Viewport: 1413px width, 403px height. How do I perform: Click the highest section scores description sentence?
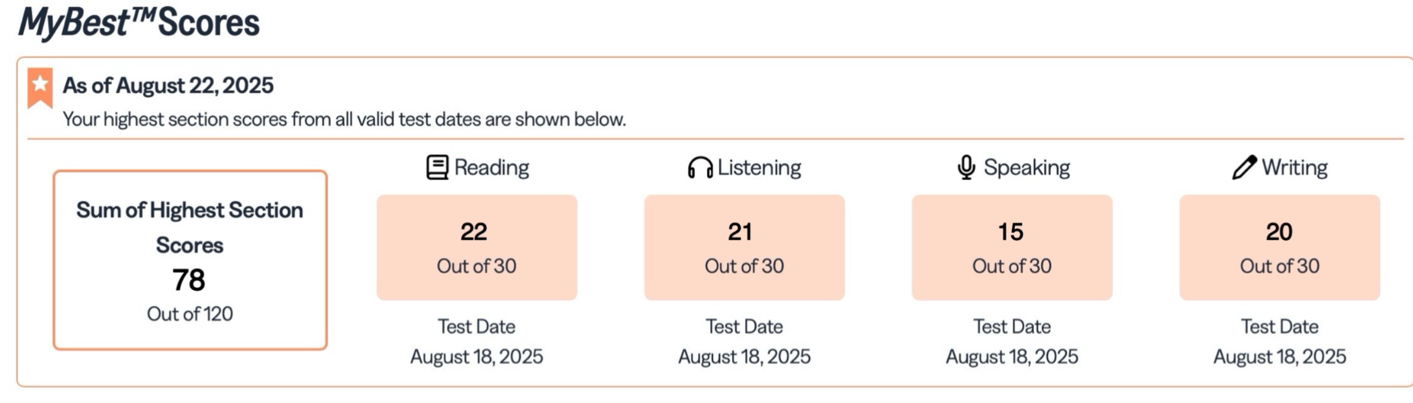344,120
